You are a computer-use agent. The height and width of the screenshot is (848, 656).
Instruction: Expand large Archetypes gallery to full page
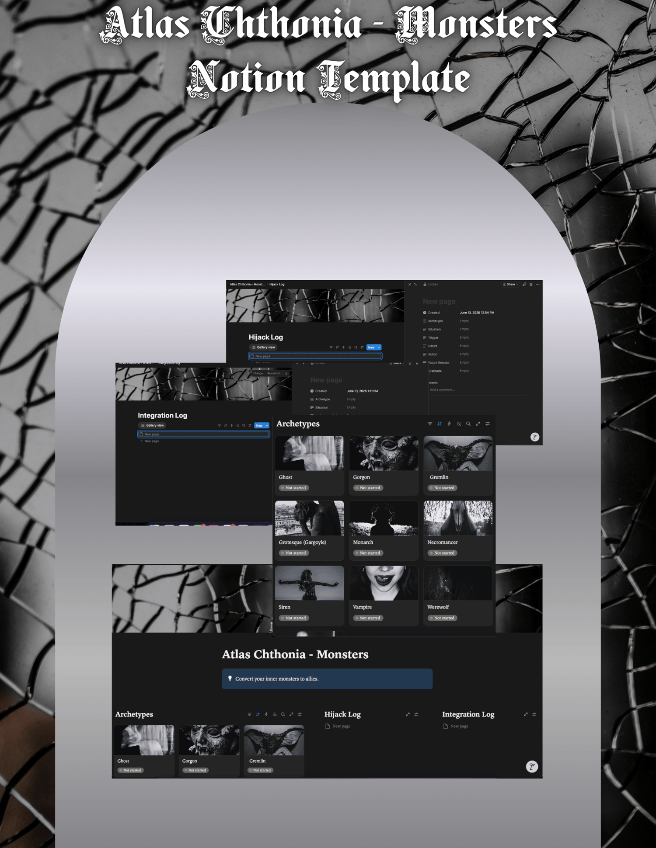click(x=478, y=424)
